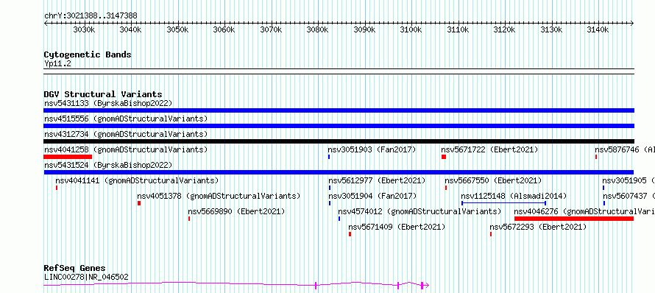Click the Yp11.2 band label
This screenshot has height=293, width=655.
pyautogui.click(x=57, y=64)
